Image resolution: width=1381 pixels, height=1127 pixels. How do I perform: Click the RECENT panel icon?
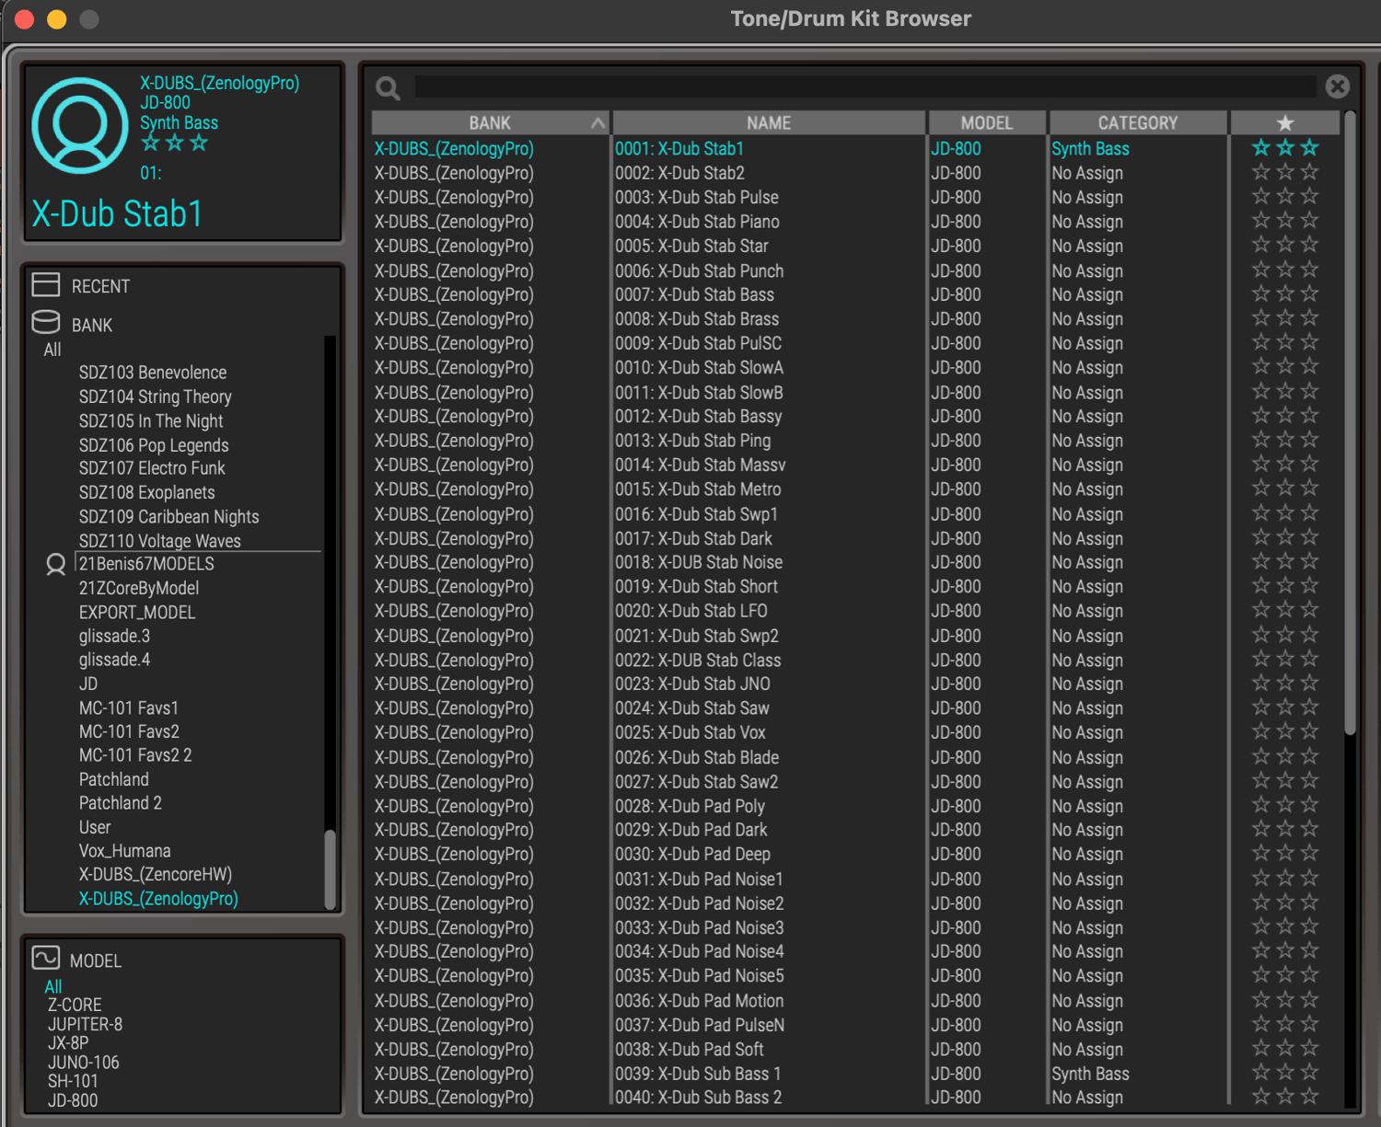(46, 284)
